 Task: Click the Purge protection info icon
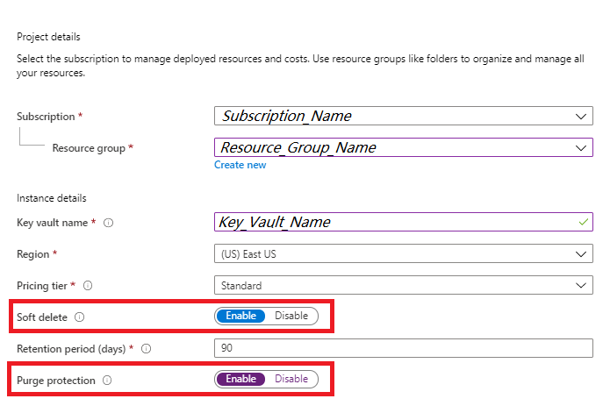pos(107,381)
